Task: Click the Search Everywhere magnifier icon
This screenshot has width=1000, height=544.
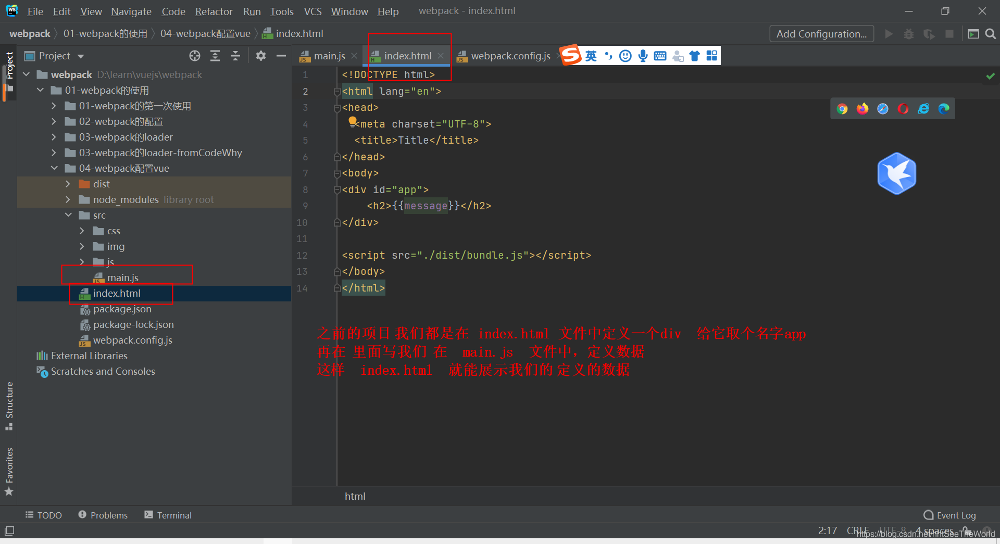Action: pos(991,34)
